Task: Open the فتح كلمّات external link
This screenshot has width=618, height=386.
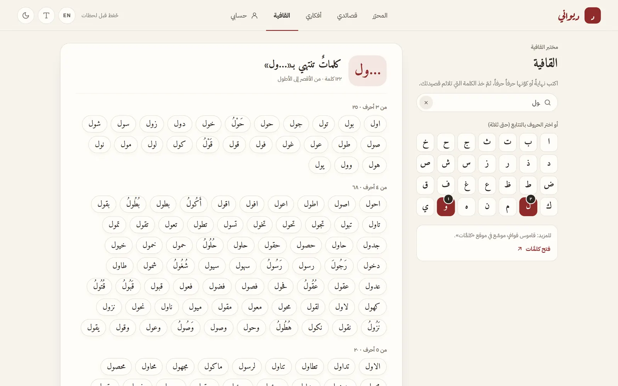Action: pyautogui.click(x=534, y=249)
